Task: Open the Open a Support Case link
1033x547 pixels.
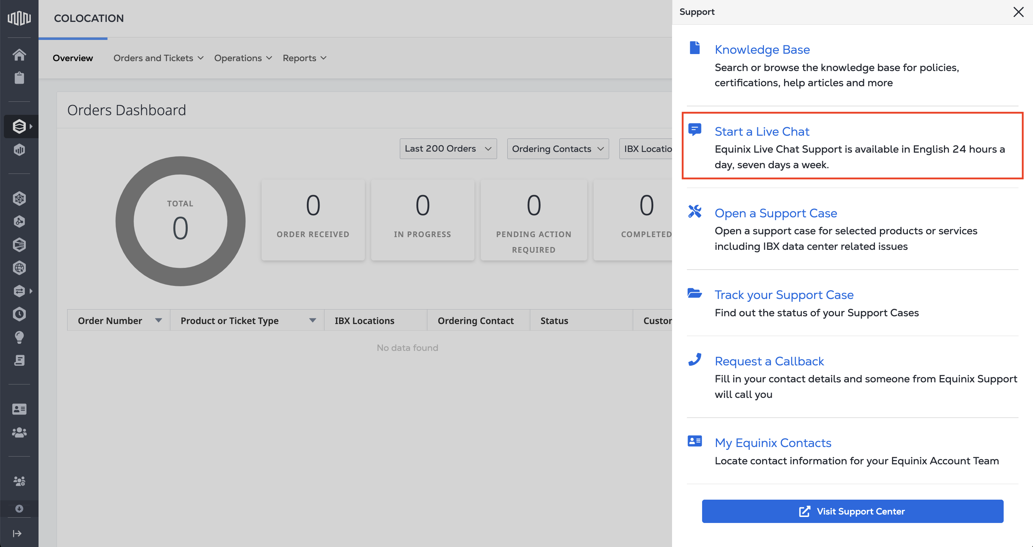Action: click(x=776, y=213)
